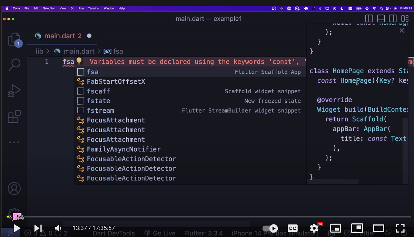Viewport: 414px width, 237px height.
Task: Open Spotlight search in the menu bar
Action: click(381, 8)
